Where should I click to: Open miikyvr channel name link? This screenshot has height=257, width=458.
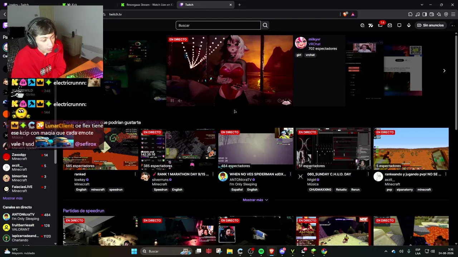coord(315,39)
